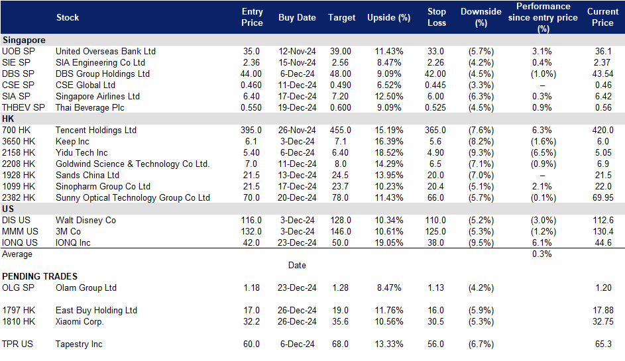Click the 'Downside (%)' column header
Viewport: 625px width, 361px height.
tap(481, 17)
